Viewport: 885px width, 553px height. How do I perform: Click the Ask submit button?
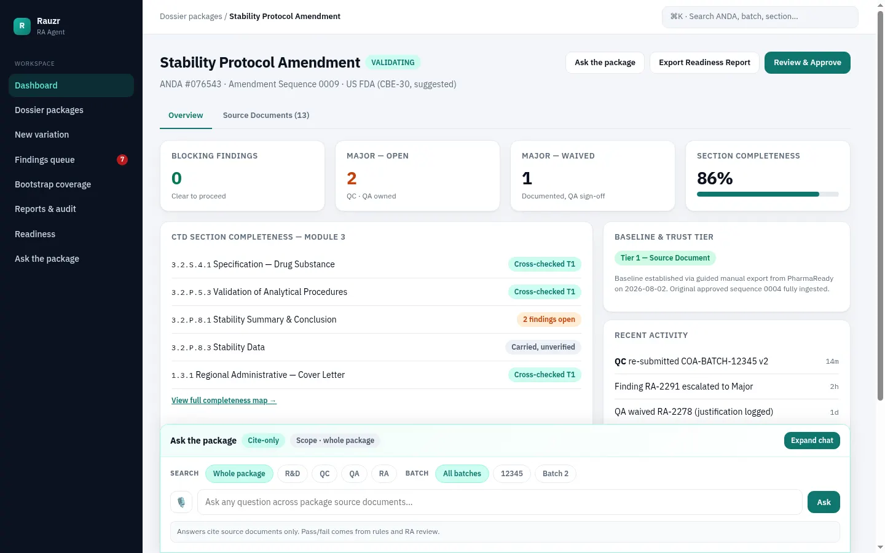[824, 502]
